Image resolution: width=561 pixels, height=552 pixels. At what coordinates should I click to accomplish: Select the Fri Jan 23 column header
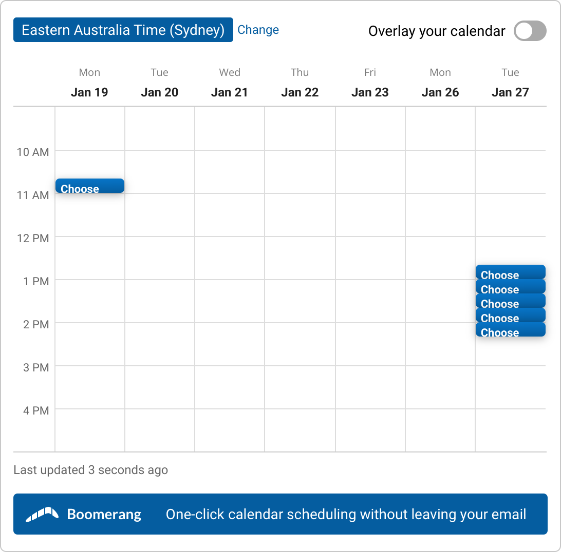point(370,83)
